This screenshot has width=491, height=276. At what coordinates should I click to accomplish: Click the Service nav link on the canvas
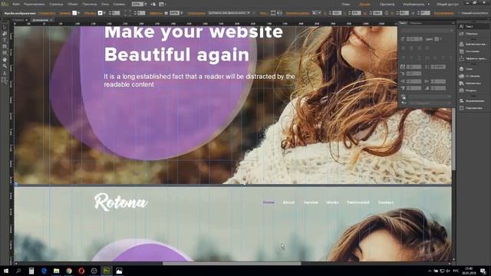pyautogui.click(x=311, y=202)
